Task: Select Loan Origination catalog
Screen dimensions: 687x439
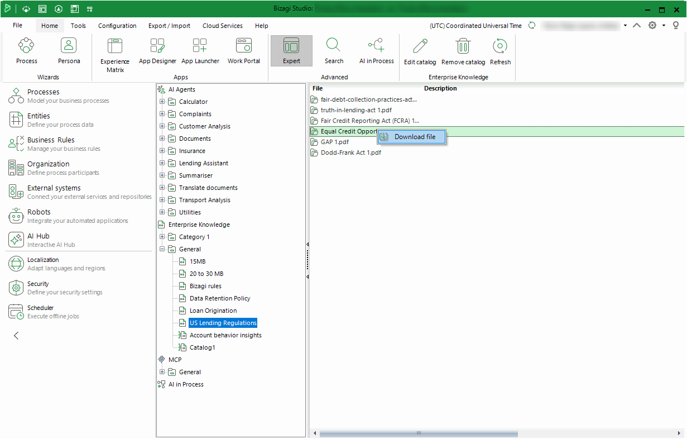Action: click(x=213, y=311)
